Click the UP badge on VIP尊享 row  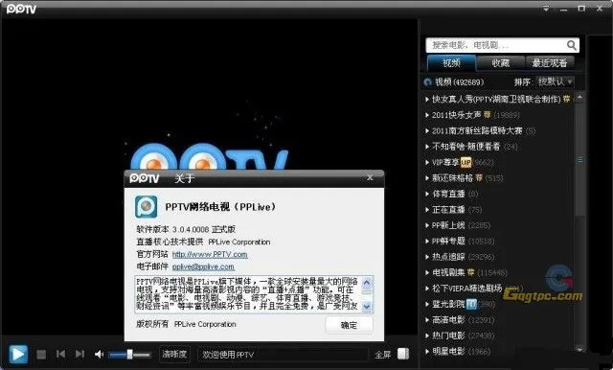coord(465,162)
